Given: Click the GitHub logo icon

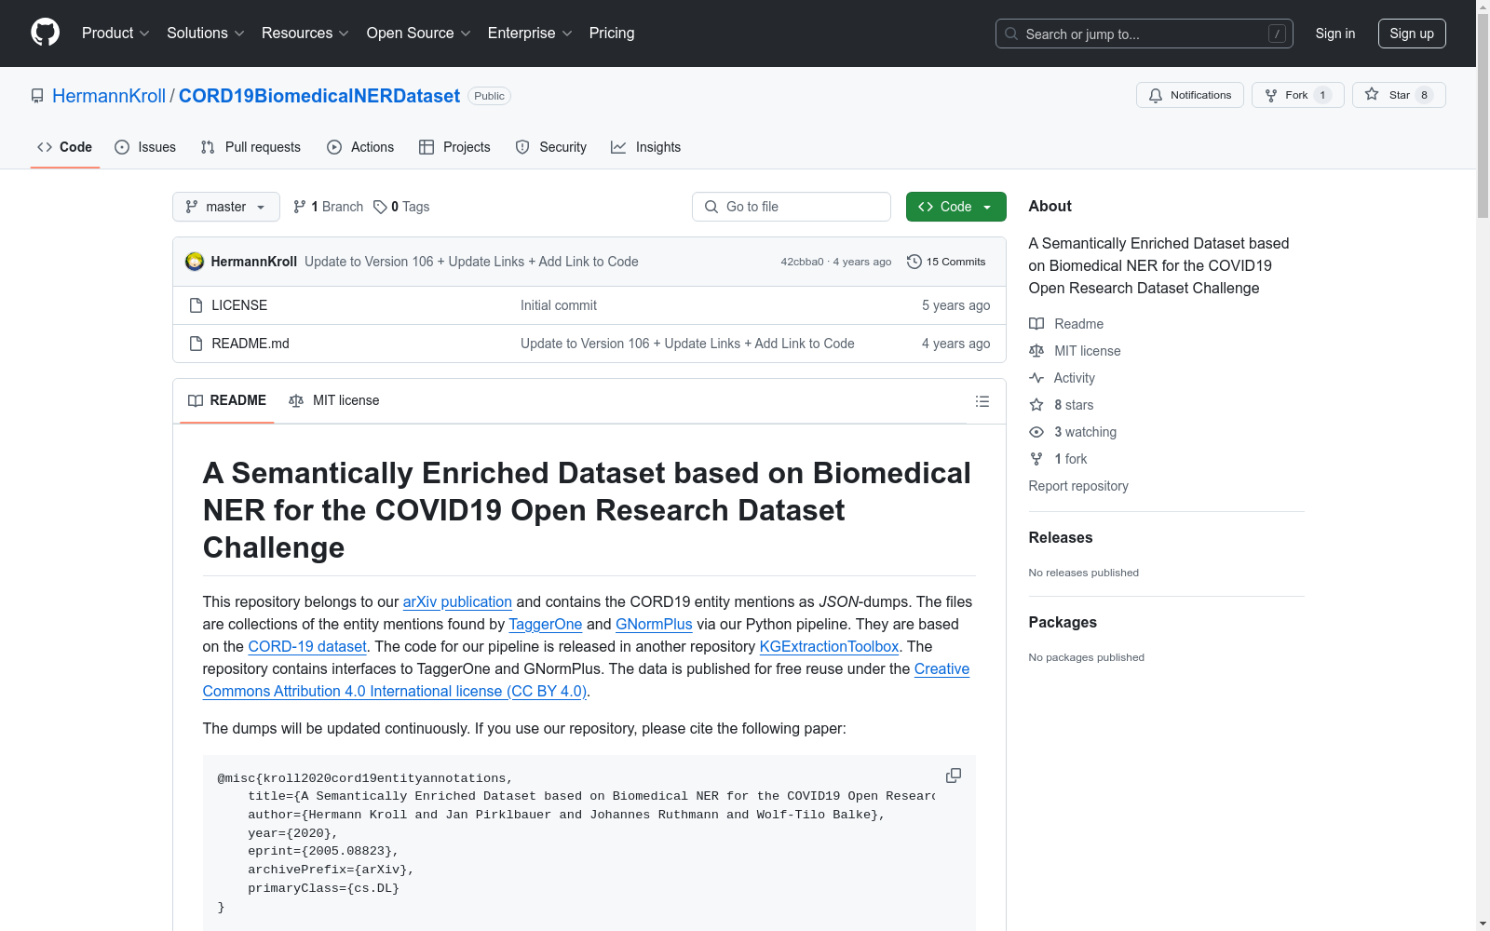Looking at the screenshot, I should pyautogui.click(x=45, y=33).
